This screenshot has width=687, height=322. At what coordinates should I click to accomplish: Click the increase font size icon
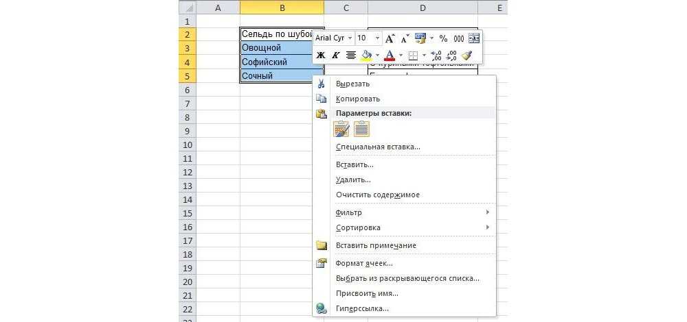pos(390,38)
